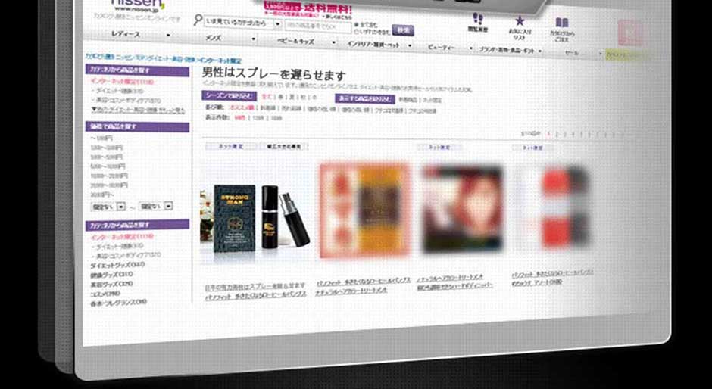Screen dimensions: 712x389
Task: Select the ダイエットグッズ category
Action: (117, 265)
